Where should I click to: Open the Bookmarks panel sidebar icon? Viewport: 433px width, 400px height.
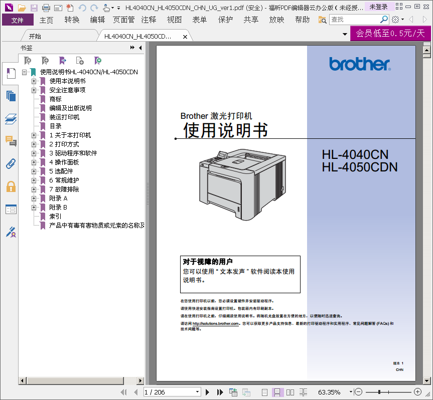(11, 73)
